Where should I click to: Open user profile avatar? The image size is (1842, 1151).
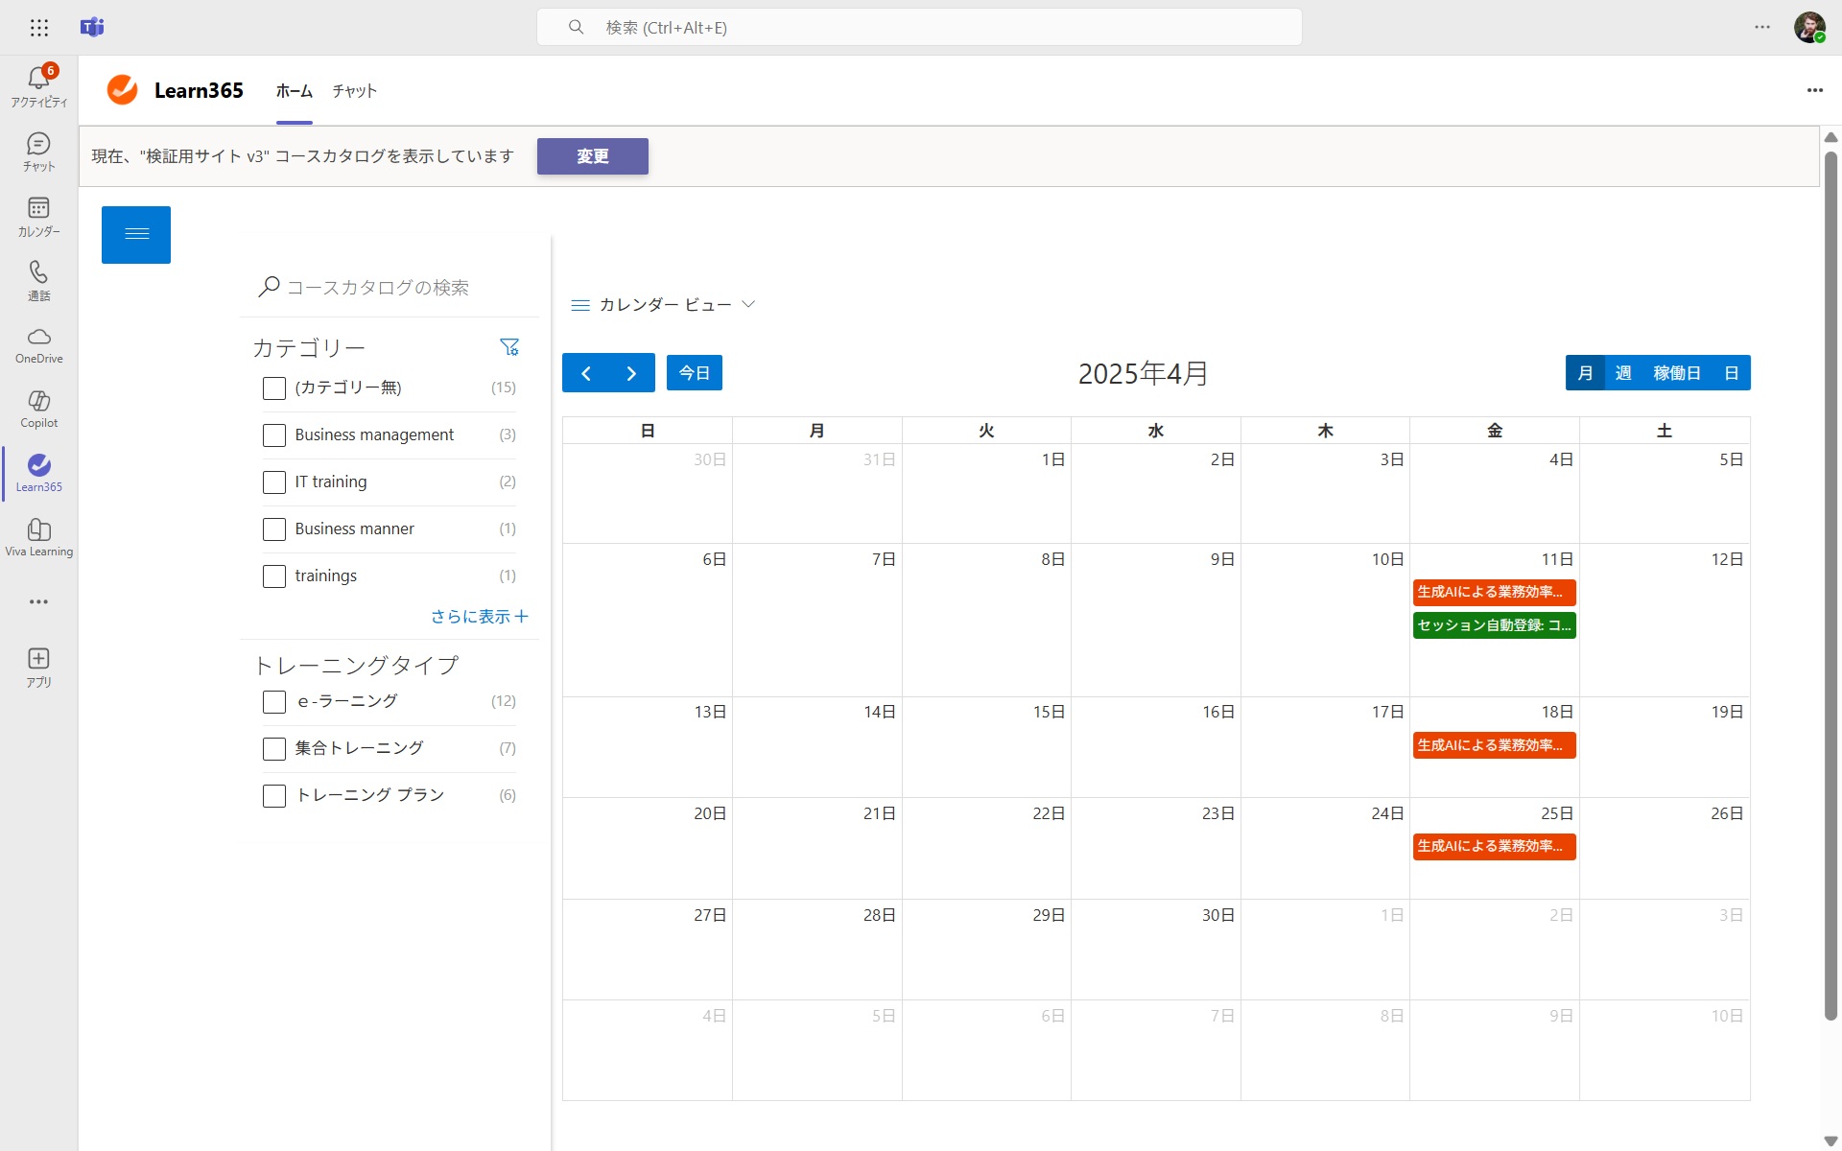coord(1809,27)
